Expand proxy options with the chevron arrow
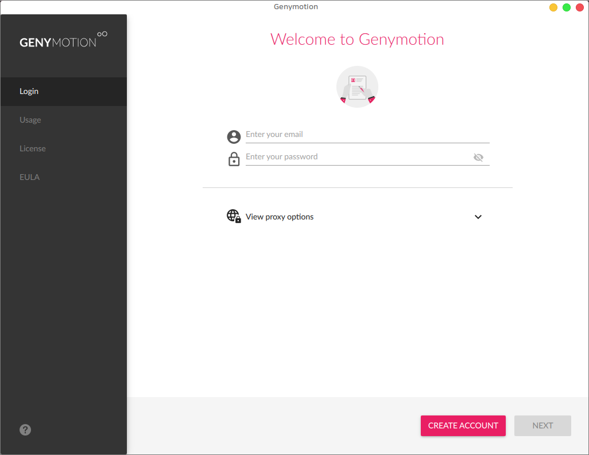The image size is (589, 455). pos(478,217)
